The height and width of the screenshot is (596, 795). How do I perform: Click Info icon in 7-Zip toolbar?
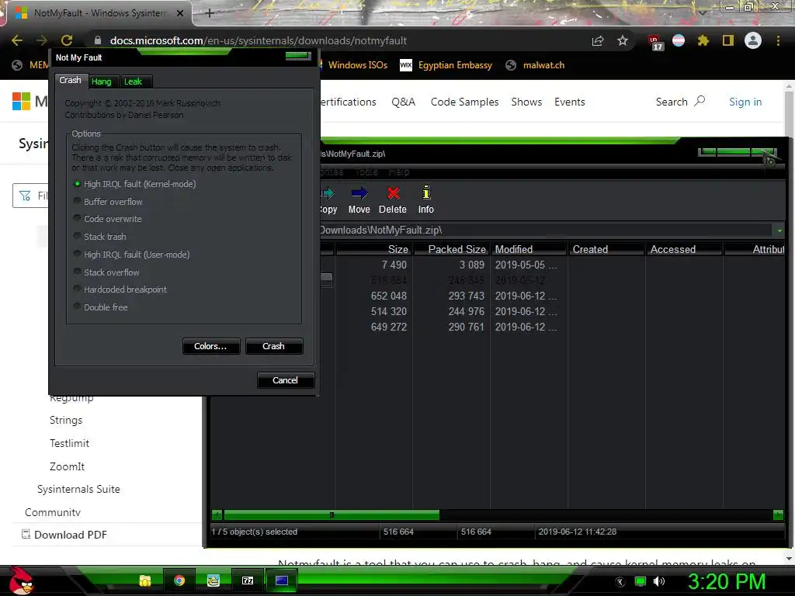[426, 200]
